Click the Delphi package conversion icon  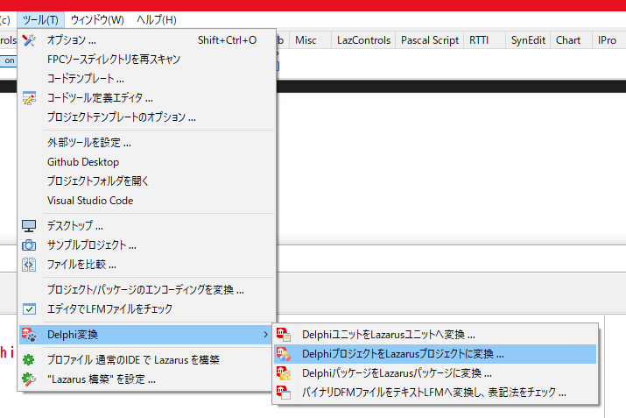coord(284,372)
